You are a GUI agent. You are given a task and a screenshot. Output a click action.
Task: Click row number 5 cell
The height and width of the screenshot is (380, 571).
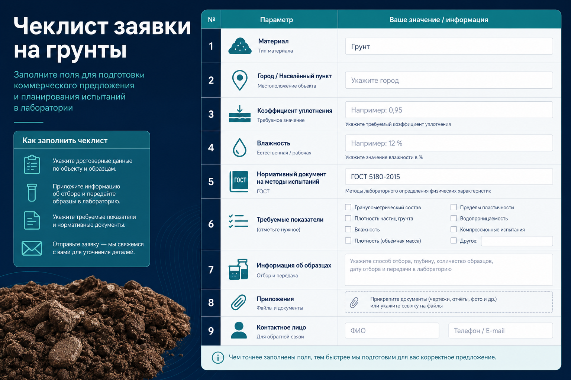click(x=211, y=181)
